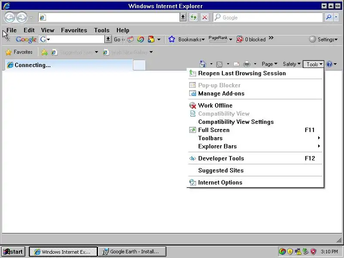Toggle Suggested Sites in Tools menu

pyautogui.click(x=255, y=170)
